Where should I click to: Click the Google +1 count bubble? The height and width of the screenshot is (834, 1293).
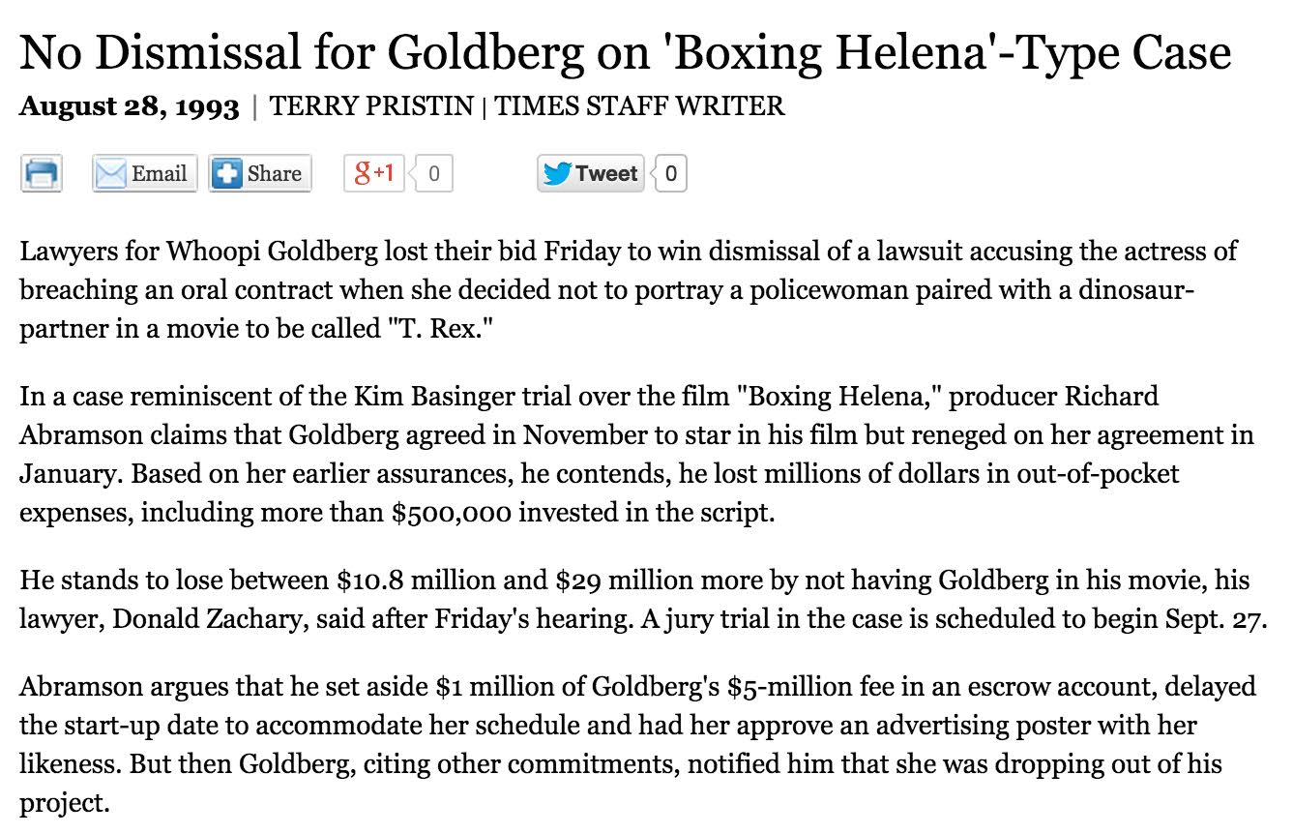click(x=431, y=173)
